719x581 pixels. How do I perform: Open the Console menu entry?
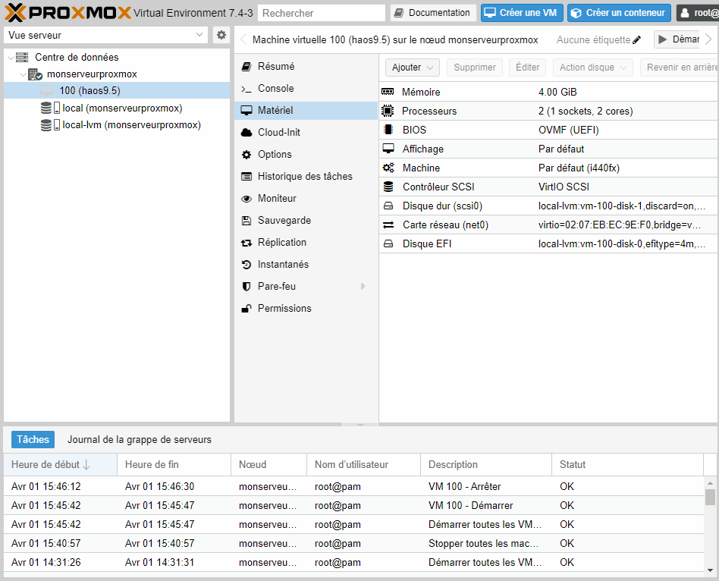[x=275, y=89]
